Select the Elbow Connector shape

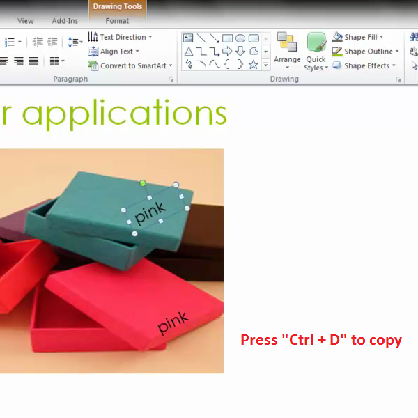(201, 51)
